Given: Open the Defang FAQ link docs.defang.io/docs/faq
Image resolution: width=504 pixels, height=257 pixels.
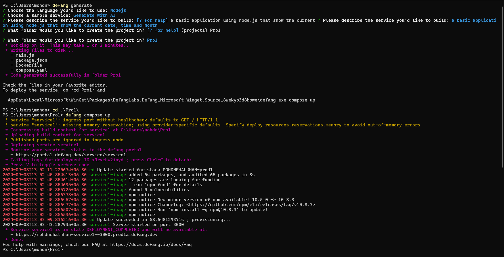Looking at the screenshot, I should pos(151,244).
